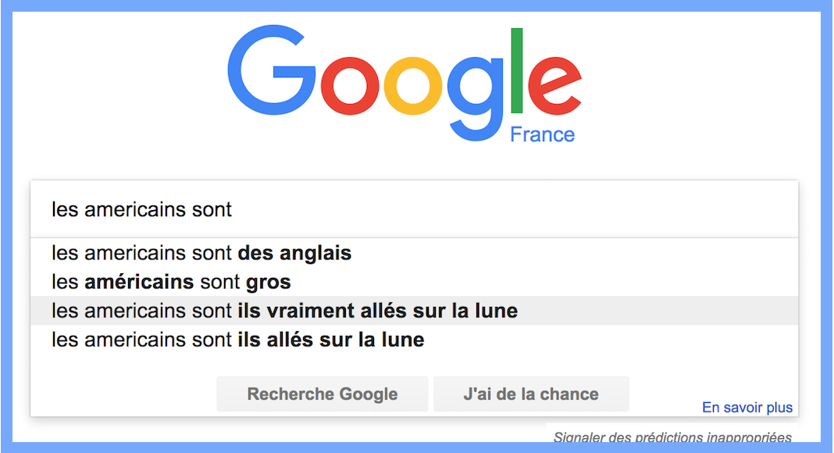Click the Recherche Google button

coord(323,394)
